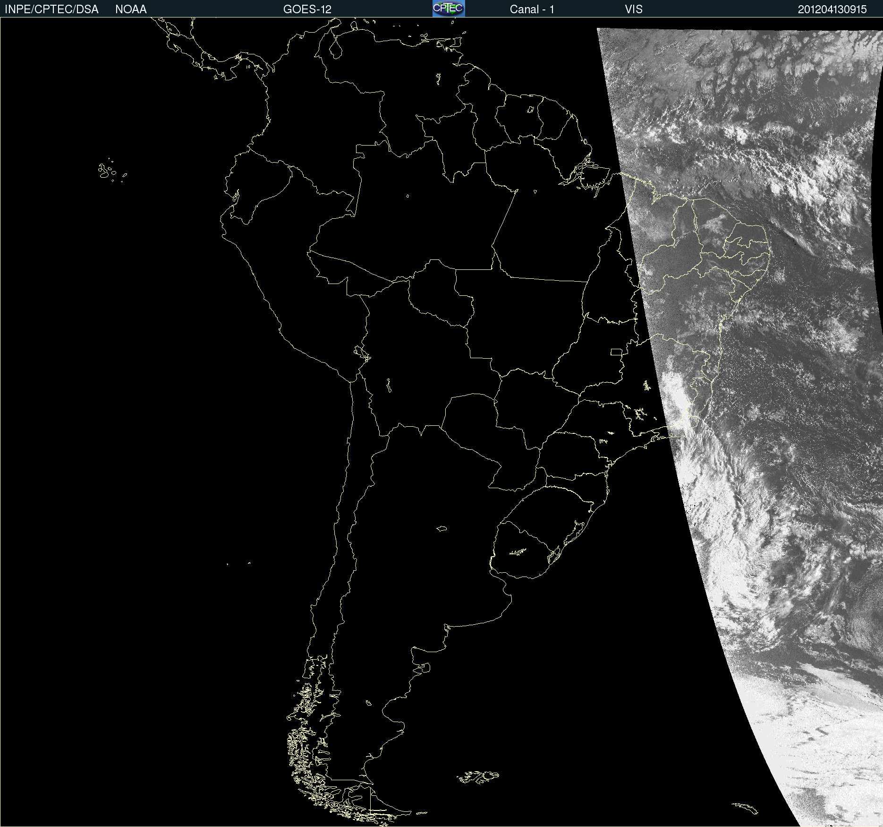
Task: Click the GOES-12 satellite label
Action: (x=307, y=9)
